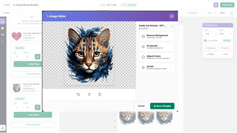Flip the image horizontally in Image Editor
This screenshot has height=133, width=237.
100,94
